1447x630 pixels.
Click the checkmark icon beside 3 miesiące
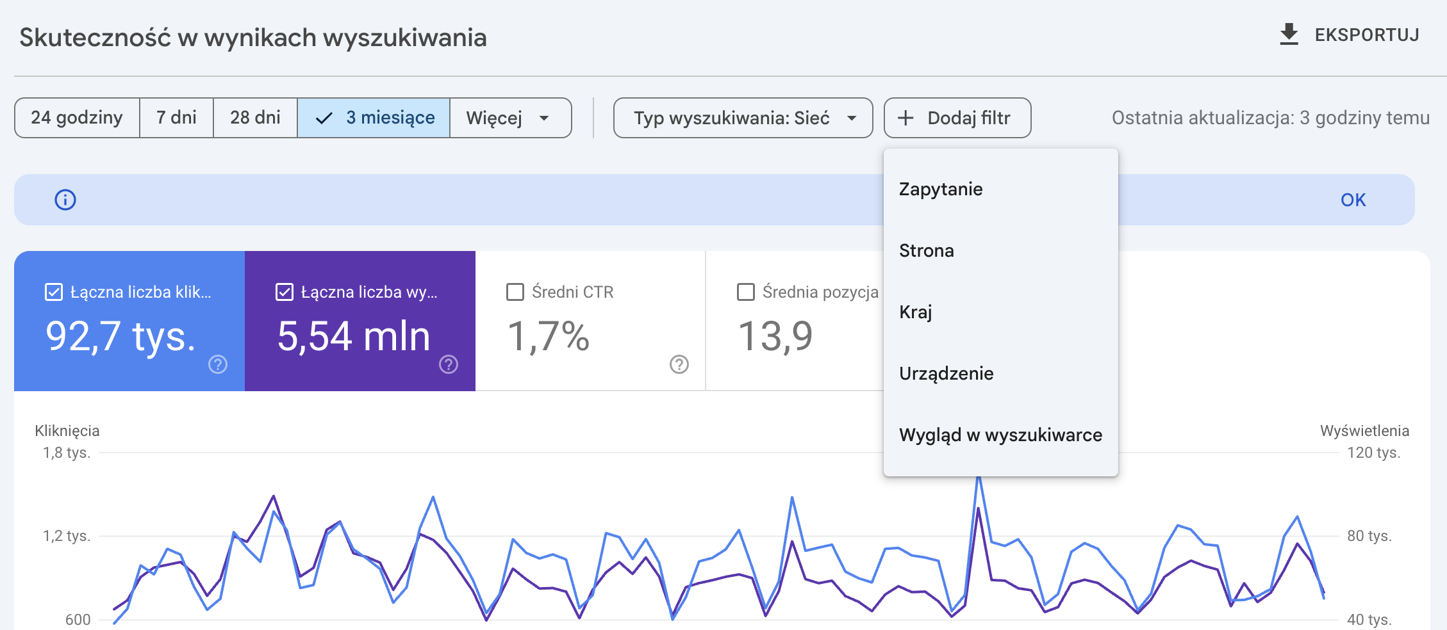(325, 118)
